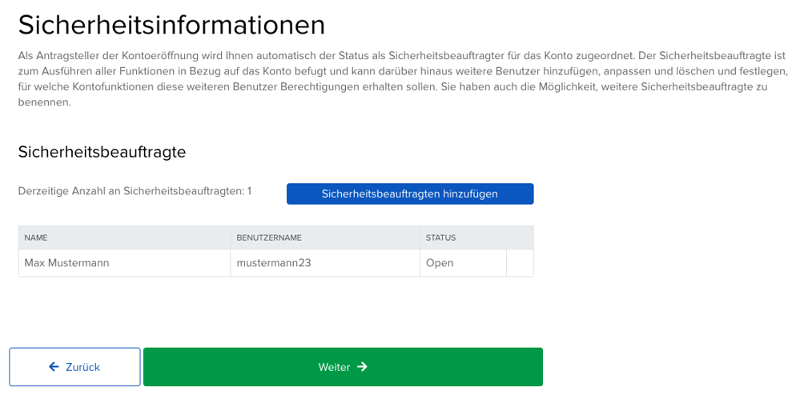Image resolution: width=812 pixels, height=411 pixels.
Task: Click the 'Zurück' text label
Action: tap(82, 367)
